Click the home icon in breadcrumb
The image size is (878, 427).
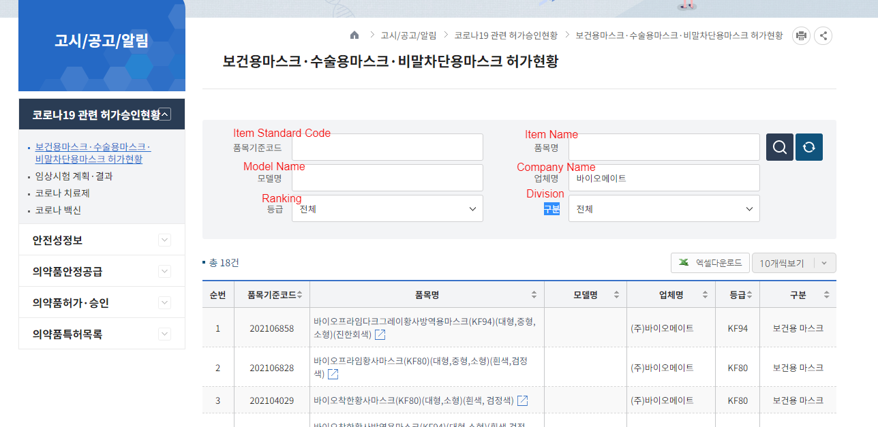coord(354,35)
